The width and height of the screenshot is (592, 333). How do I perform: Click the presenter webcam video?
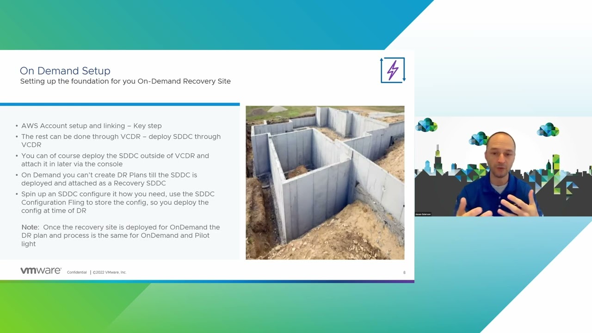pos(503,166)
